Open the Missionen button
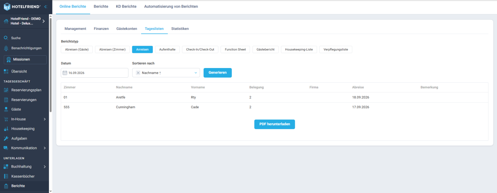 pyautogui.click(x=25, y=59)
